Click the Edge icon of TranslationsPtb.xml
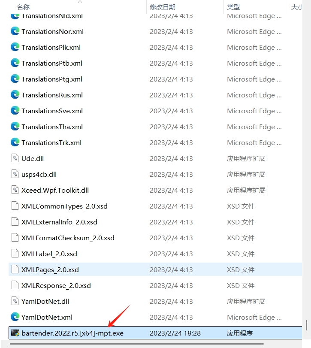The height and width of the screenshot is (348, 311). [x=15, y=63]
